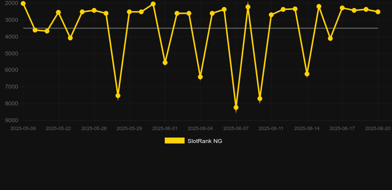Viewport: 392px width, 190px height.
Task: Click the 9000 y-axis label
Action: [11, 120]
